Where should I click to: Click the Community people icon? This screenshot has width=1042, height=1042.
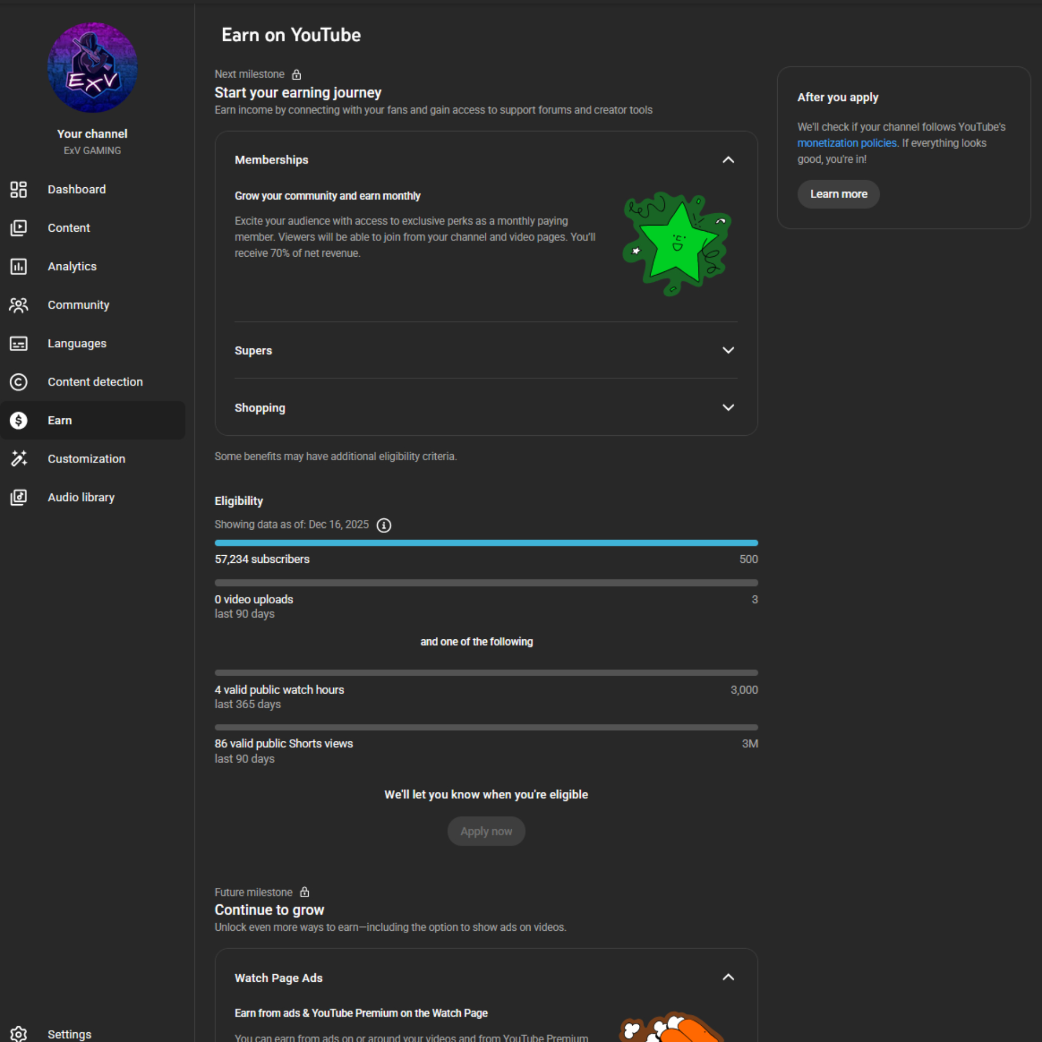(18, 305)
